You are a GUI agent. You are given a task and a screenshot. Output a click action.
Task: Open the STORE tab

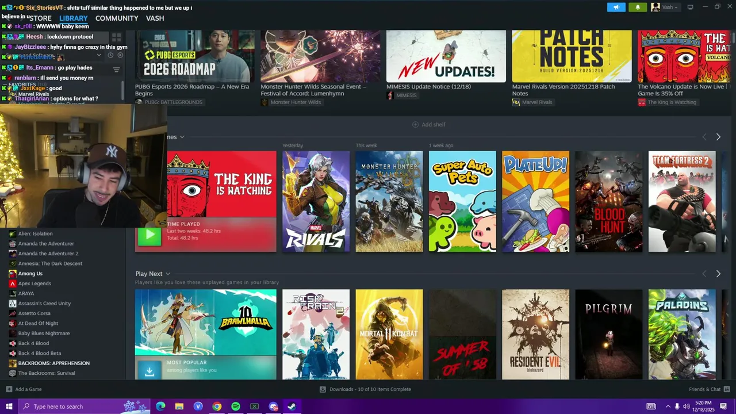click(40, 18)
